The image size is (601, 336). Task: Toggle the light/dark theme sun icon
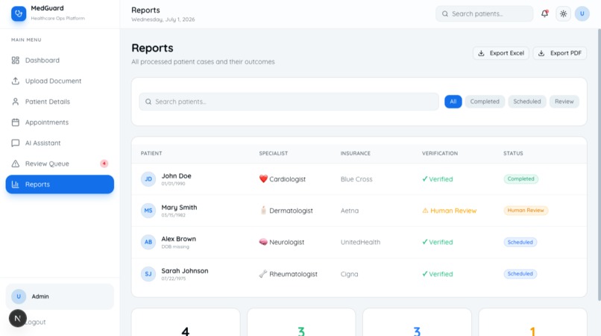(563, 14)
